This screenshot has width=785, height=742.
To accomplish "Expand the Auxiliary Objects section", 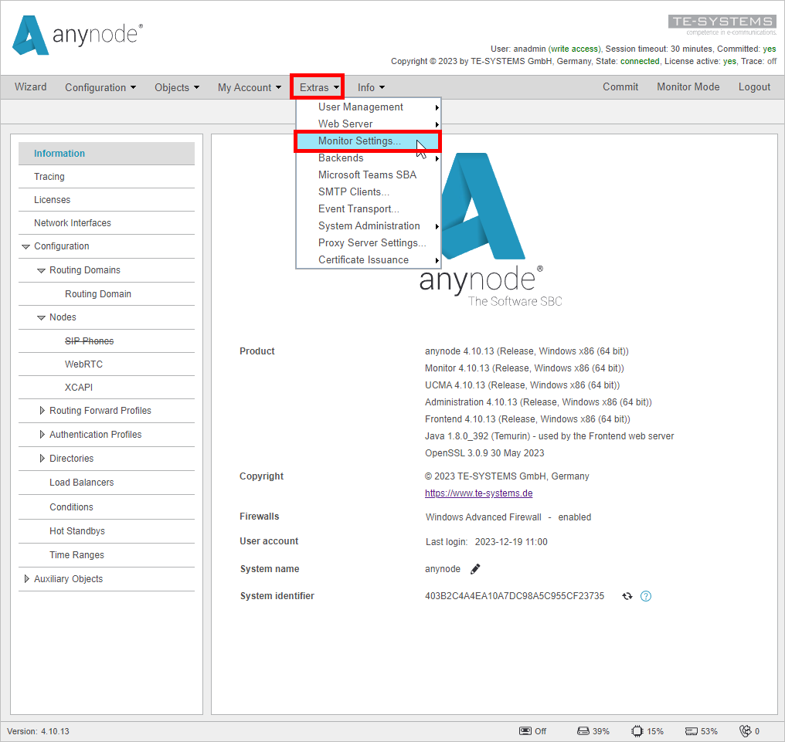I will coord(27,578).
